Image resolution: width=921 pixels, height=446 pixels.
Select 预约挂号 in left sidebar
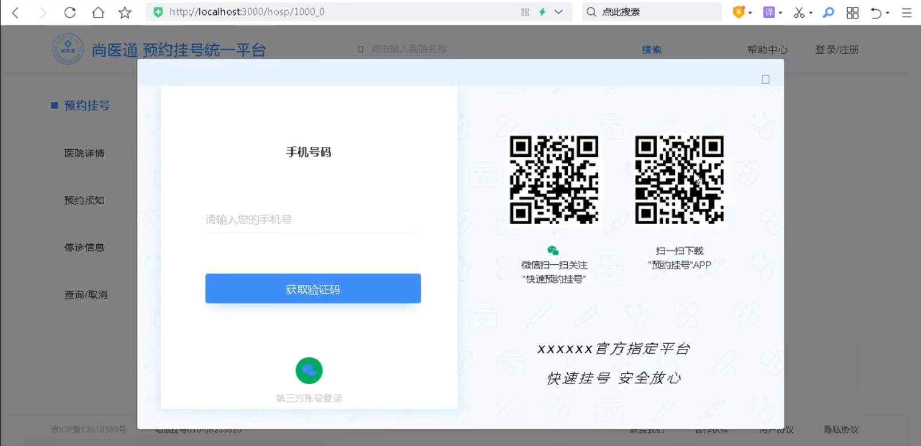tap(86, 106)
